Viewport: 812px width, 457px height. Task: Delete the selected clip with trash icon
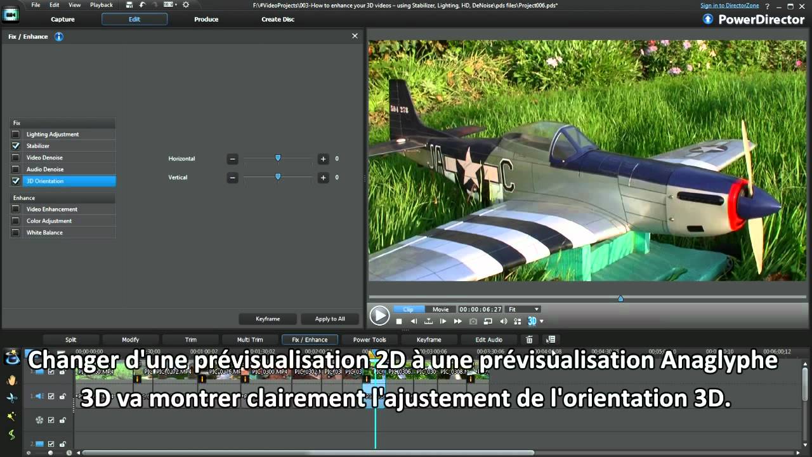tap(529, 340)
